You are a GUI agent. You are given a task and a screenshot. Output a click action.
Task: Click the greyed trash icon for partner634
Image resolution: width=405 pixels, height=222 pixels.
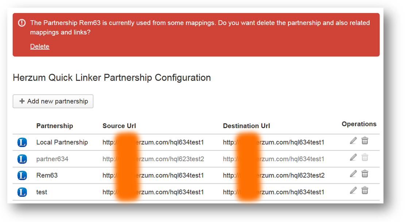(365, 157)
